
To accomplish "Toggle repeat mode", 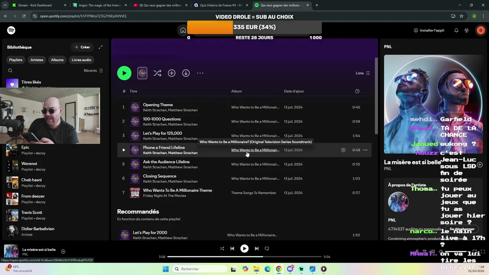I will [267, 248].
